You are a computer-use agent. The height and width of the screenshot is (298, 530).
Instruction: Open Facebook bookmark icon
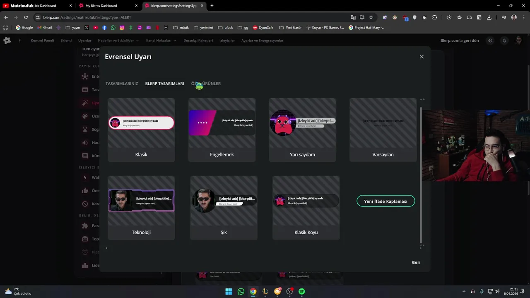(104, 28)
